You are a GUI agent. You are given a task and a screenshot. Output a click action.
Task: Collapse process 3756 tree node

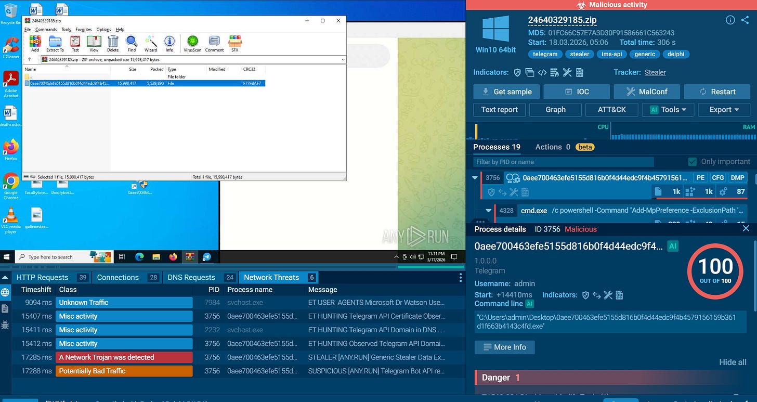click(x=474, y=178)
